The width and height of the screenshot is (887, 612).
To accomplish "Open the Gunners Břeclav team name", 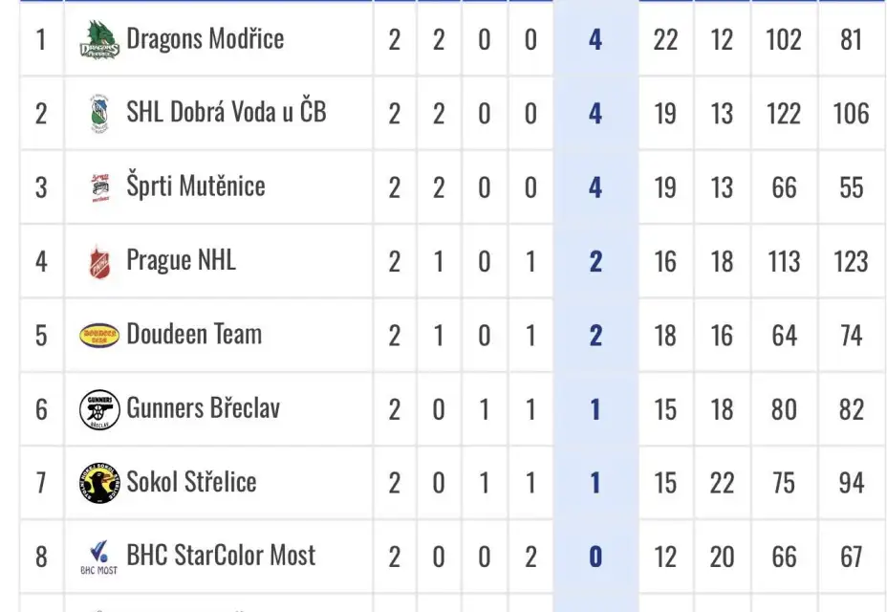I will coord(203,408).
